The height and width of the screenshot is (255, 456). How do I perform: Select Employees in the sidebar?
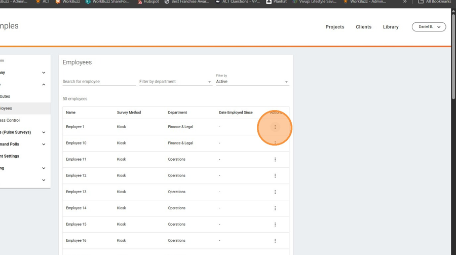[25, 108]
